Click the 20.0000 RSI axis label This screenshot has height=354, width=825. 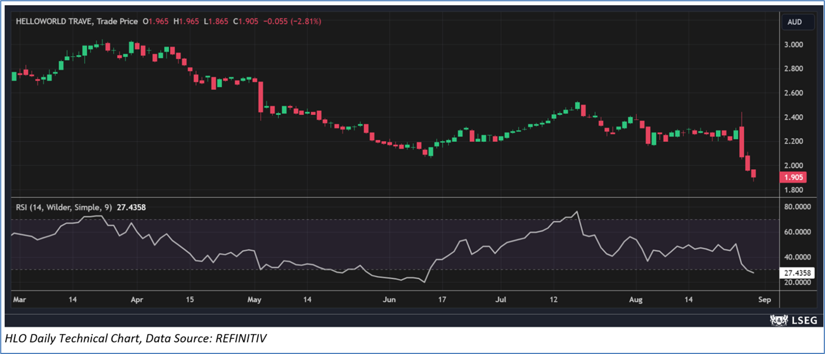[797, 283]
